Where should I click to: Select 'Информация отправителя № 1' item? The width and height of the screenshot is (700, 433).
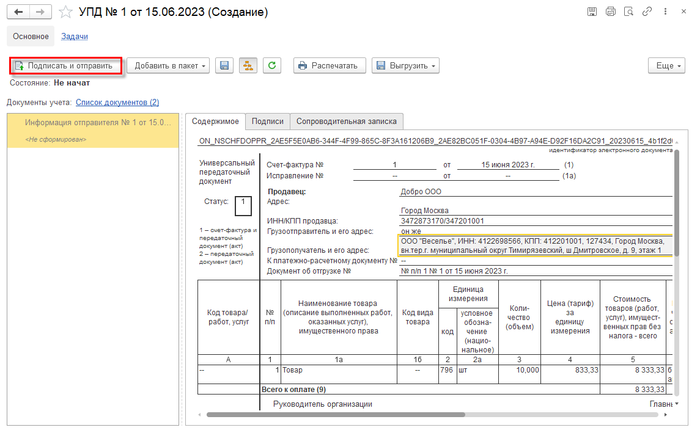click(93, 130)
